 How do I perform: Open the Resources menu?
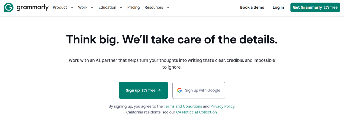coord(157,8)
